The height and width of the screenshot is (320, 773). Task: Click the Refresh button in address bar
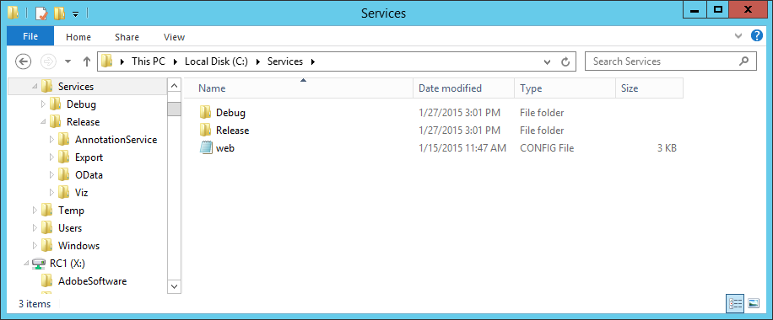point(566,61)
